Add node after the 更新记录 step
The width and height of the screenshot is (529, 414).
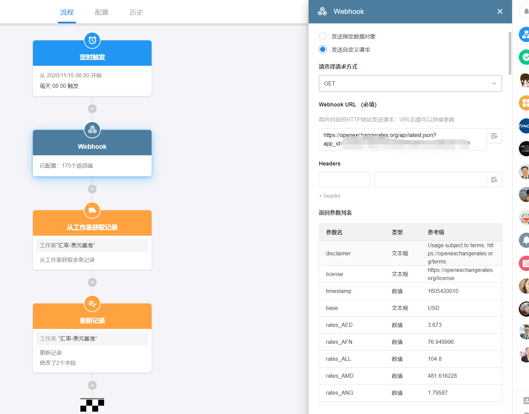click(x=92, y=386)
